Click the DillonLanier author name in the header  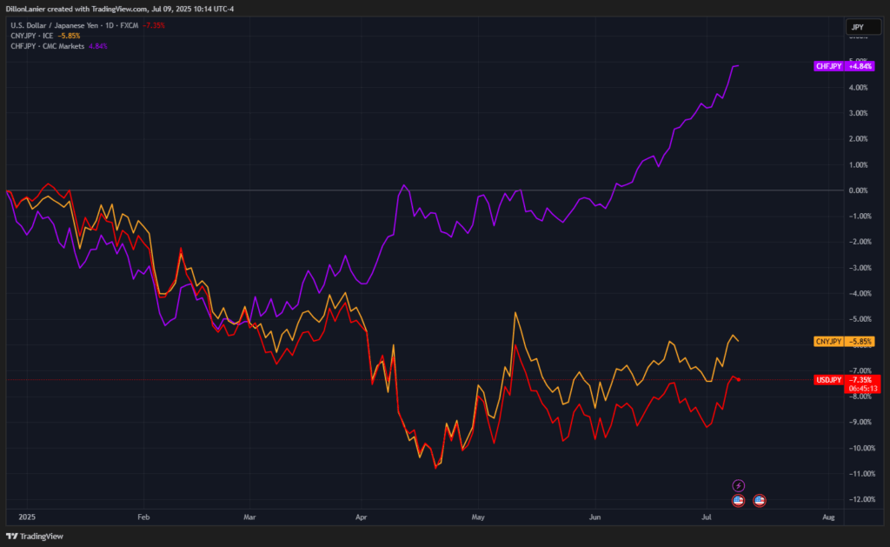[x=28, y=8]
